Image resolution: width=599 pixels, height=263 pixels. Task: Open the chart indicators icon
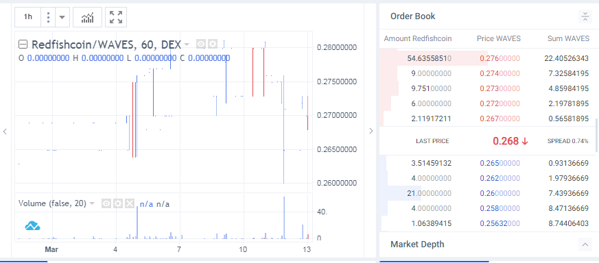pos(87,17)
